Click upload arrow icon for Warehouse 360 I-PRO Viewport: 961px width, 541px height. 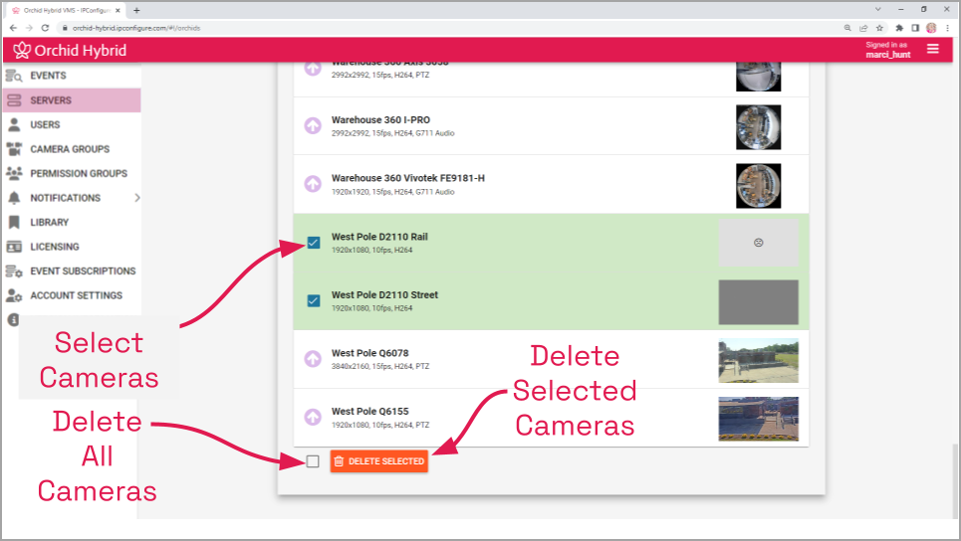(313, 126)
